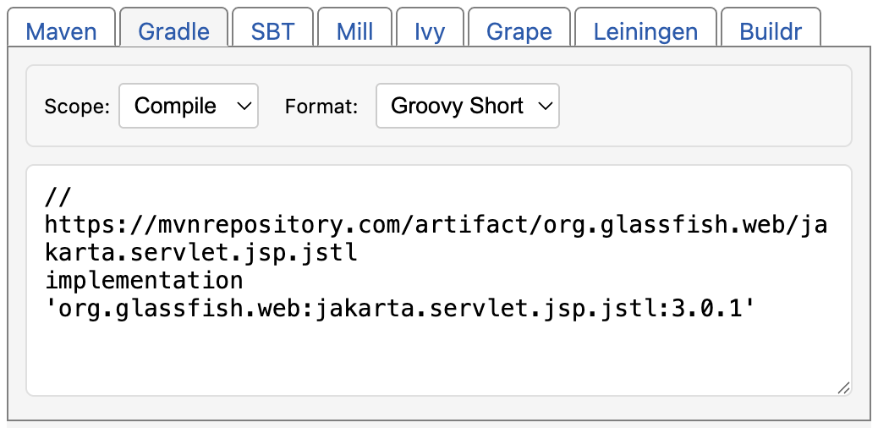The image size is (878, 428).
Task: Click the 'org.glassfish.web:jakarta.servlet.jsp.jstl:3.0.1' dependency string
Action: [400, 308]
